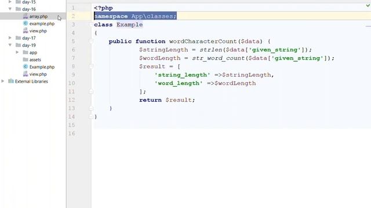Screen dimensions: 371x208
Task: Open view.php under day-16
Action: (38, 31)
